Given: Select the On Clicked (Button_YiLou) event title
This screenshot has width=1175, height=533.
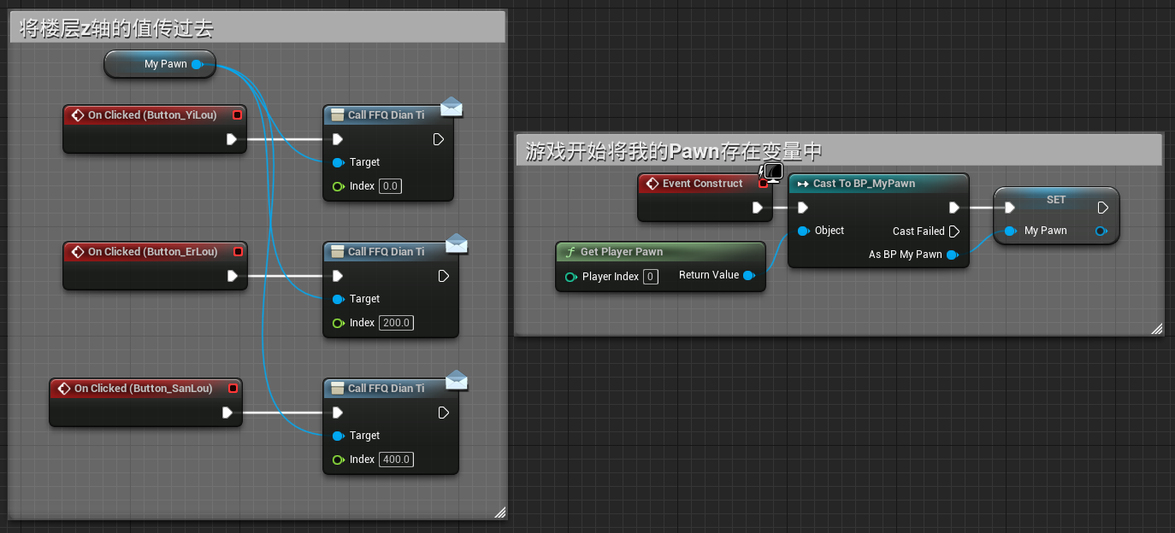Looking at the screenshot, I should click(152, 114).
